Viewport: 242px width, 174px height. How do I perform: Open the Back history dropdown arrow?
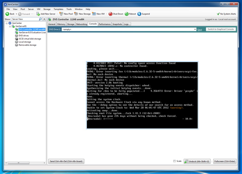point(16,14)
